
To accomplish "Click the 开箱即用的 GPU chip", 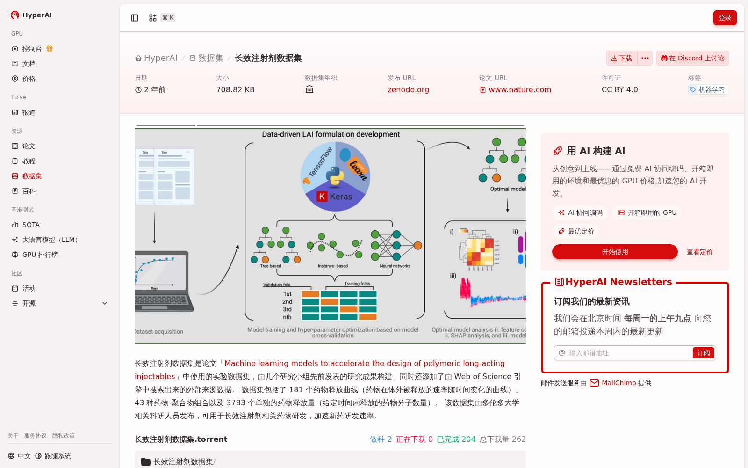I will (647, 212).
